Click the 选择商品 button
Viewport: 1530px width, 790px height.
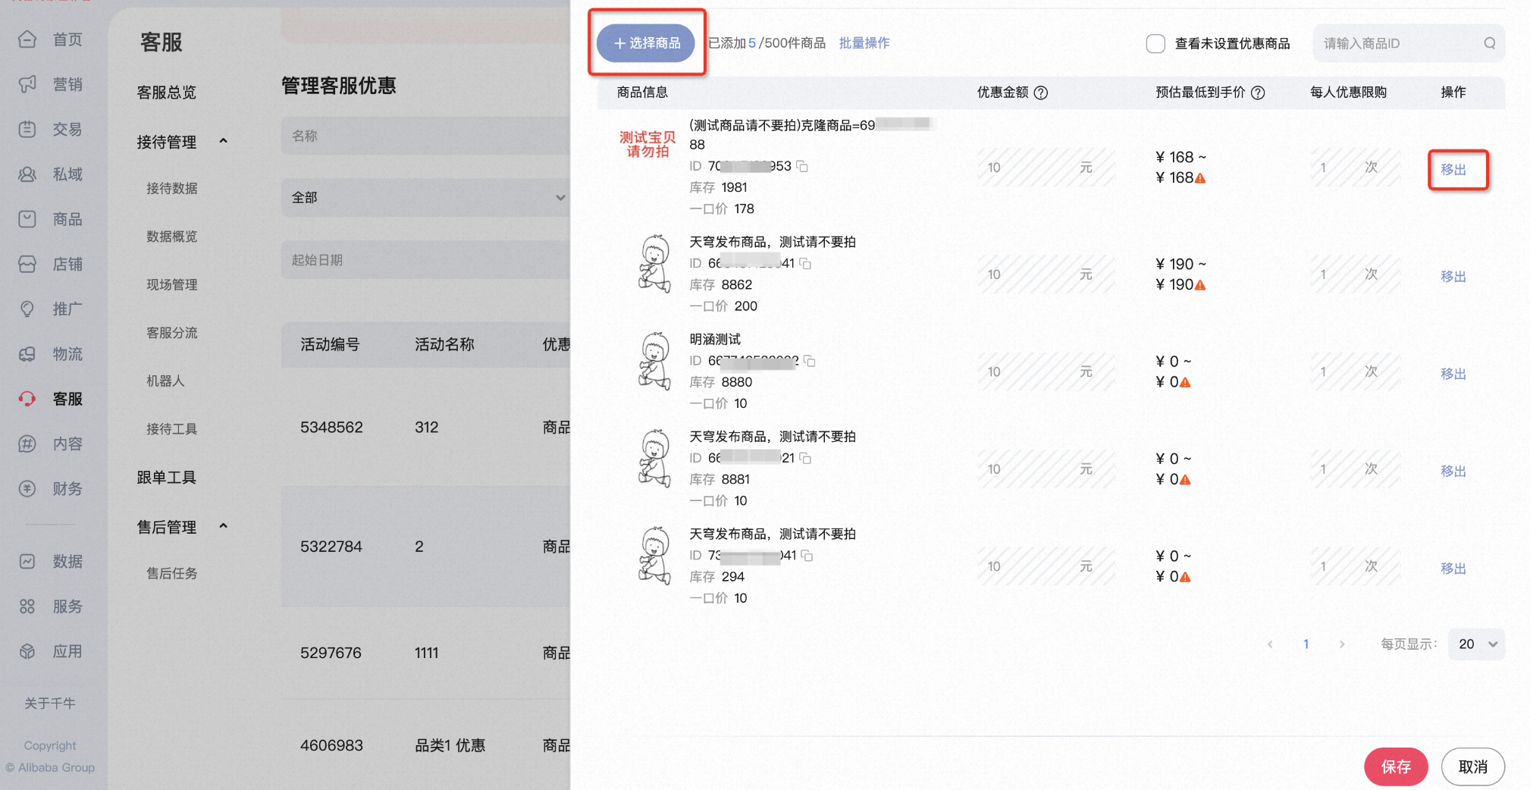click(646, 43)
